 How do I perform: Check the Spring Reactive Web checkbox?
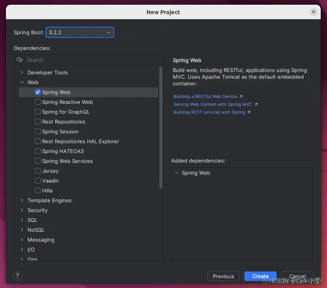(x=38, y=102)
